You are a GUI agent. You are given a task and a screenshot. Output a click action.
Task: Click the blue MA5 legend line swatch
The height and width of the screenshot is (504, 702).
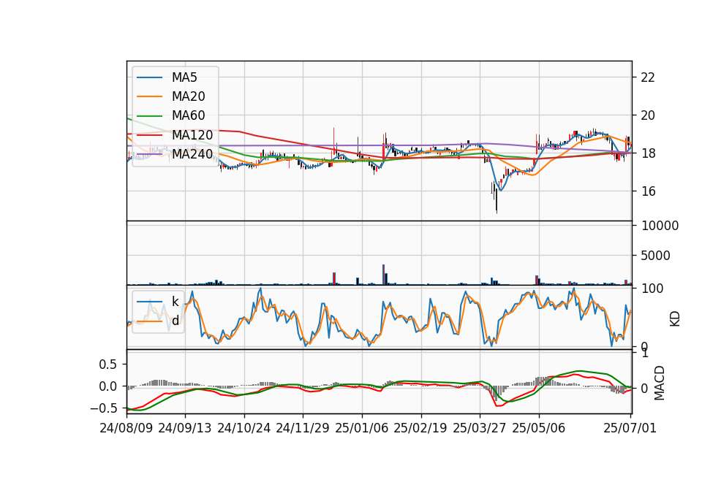click(x=149, y=78)
